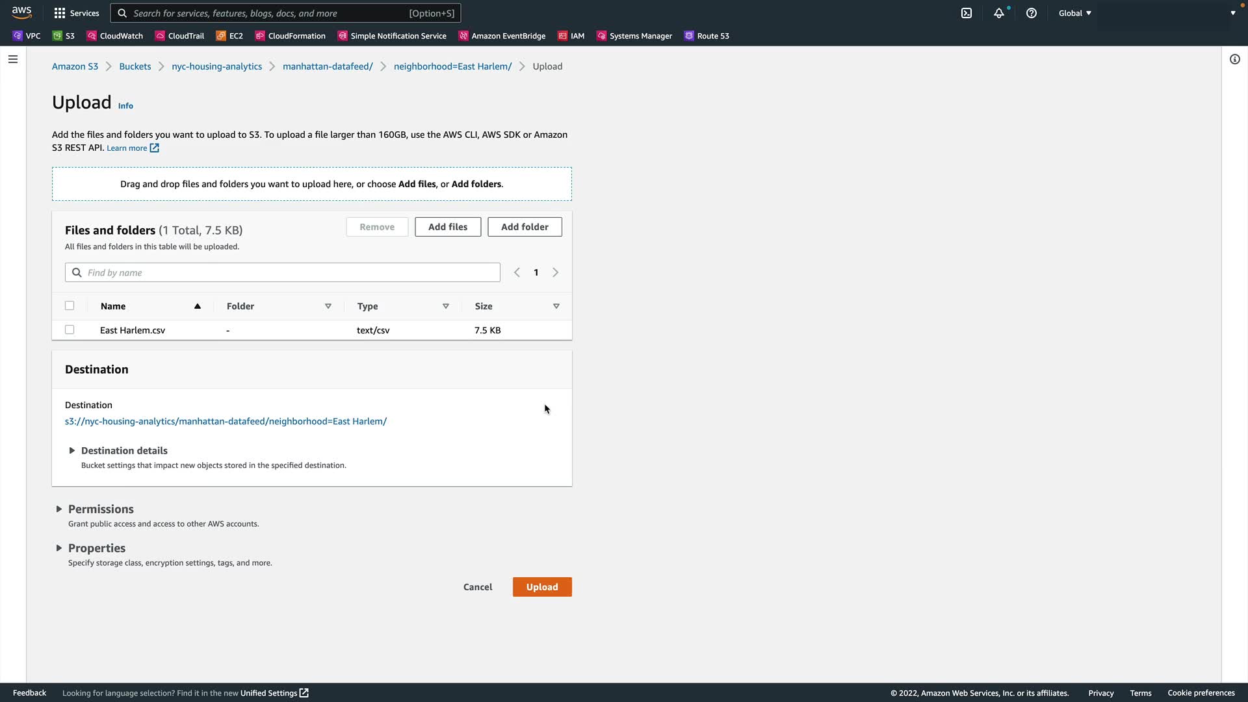Image resolution: width=1248 pixels, height=702 pixels.
Task: Click the orange Upload button
Action: pyautogui.click(x=541, y=587)
